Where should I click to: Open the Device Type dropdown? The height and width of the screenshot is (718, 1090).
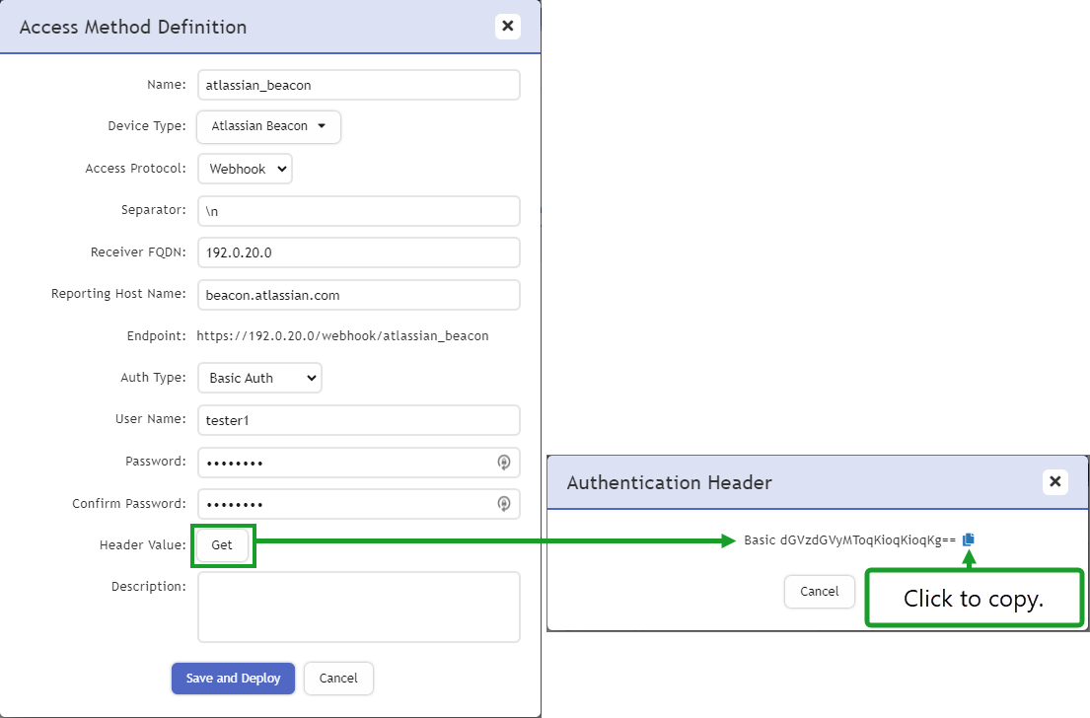(x=267, y=126)
